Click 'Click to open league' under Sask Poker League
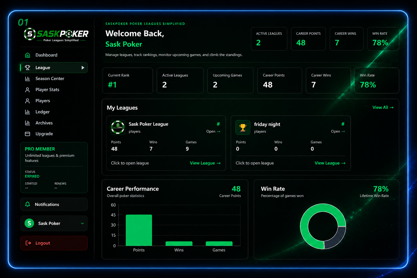Viewport: 417px width, 278px height. pyautogui.click(x=130, y=163)
